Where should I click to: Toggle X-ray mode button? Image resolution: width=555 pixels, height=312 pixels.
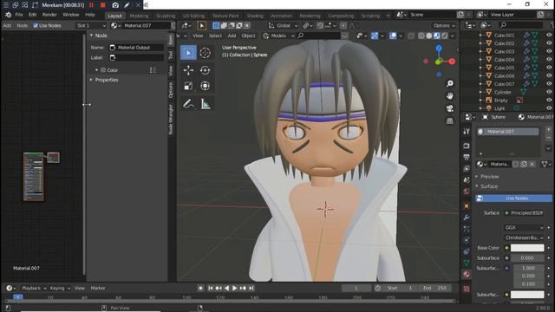click(x=411, y=36)
